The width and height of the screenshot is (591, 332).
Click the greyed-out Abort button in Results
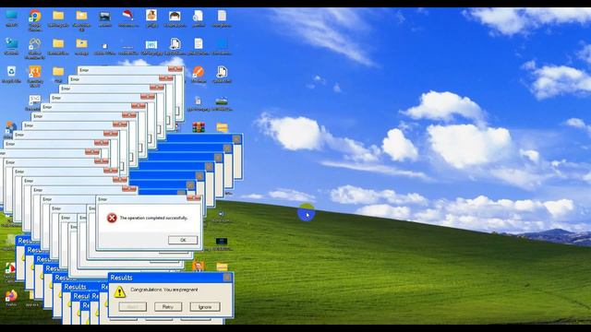[133, 307]
